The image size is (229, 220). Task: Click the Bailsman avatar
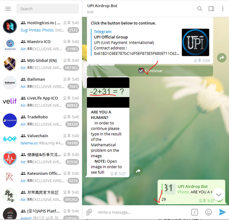click(10, 83)
